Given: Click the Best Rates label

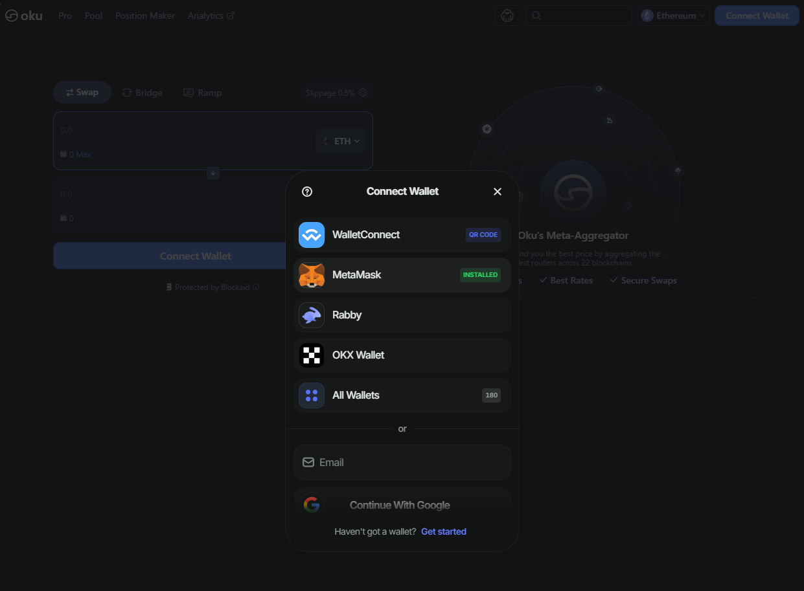Looking at the screenshot, I should tap(571, 280).
